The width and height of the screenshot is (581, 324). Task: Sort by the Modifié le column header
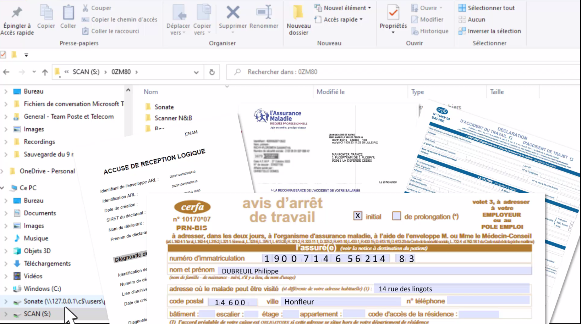(330, 92)
